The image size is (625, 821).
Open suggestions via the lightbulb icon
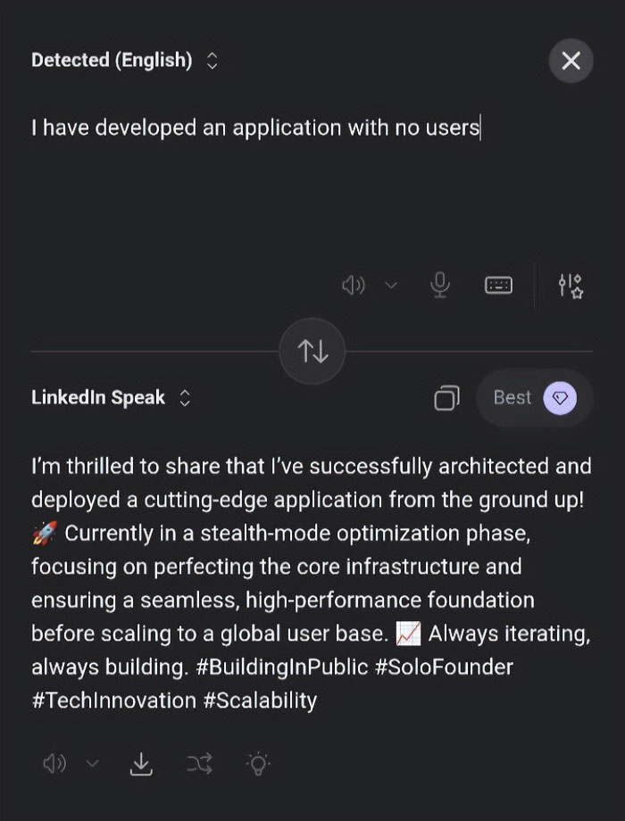coord(257,764)
